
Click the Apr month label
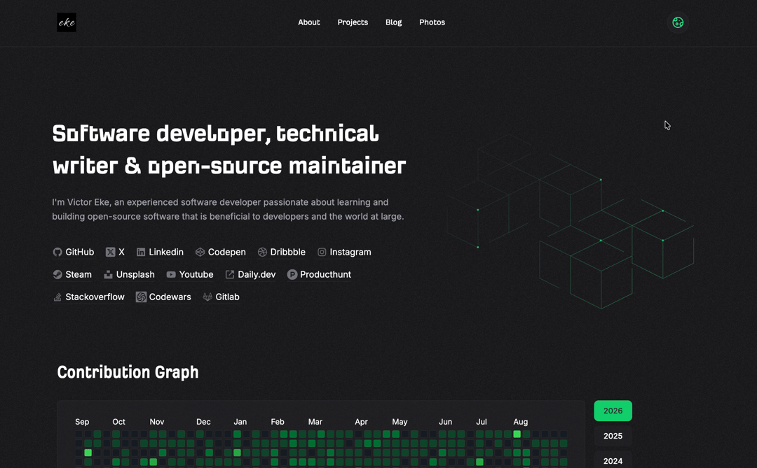[361, 422]
